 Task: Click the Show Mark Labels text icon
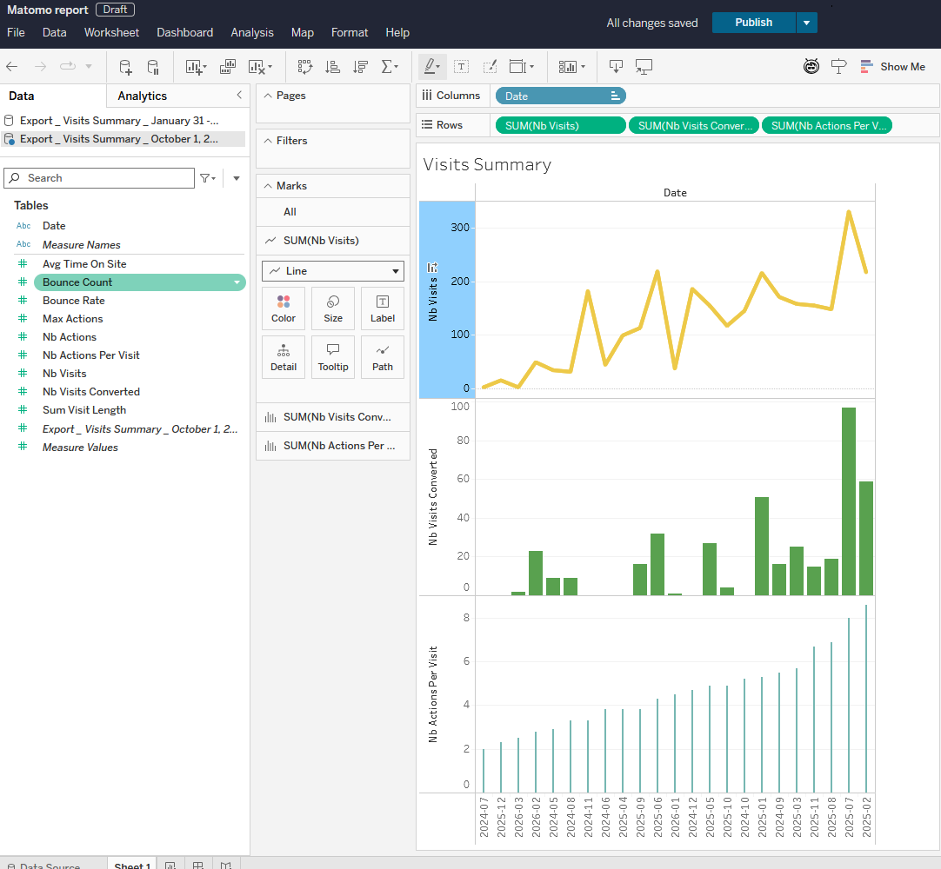click(x=461, y=66)
